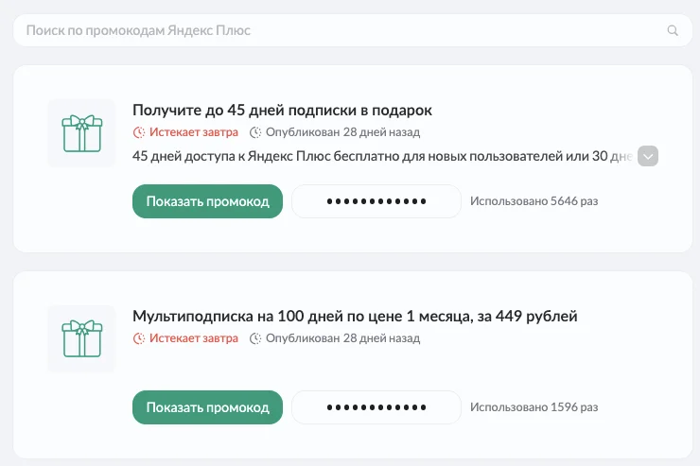Click gift icon of 45-day subscription offer
The width and height of the screenshot is (700, 466).
click(81, 133)
